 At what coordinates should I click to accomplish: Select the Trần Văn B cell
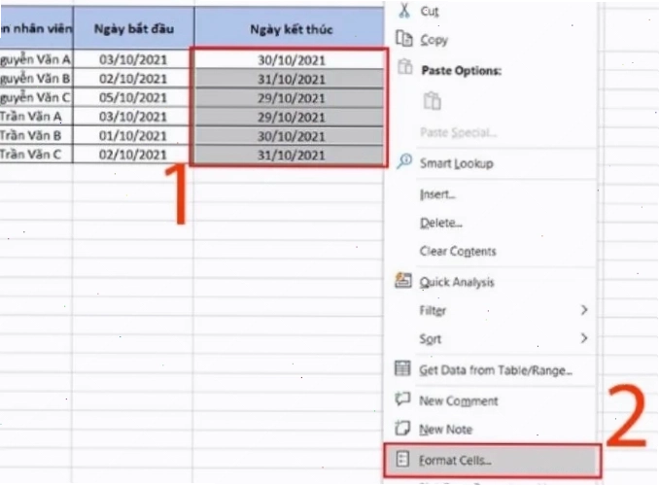(x=36, y=135)
